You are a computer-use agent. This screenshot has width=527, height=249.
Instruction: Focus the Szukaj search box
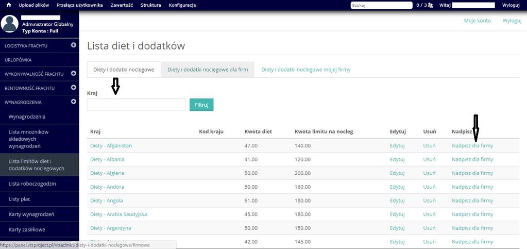pyautogui.click(x=381, y=5)
